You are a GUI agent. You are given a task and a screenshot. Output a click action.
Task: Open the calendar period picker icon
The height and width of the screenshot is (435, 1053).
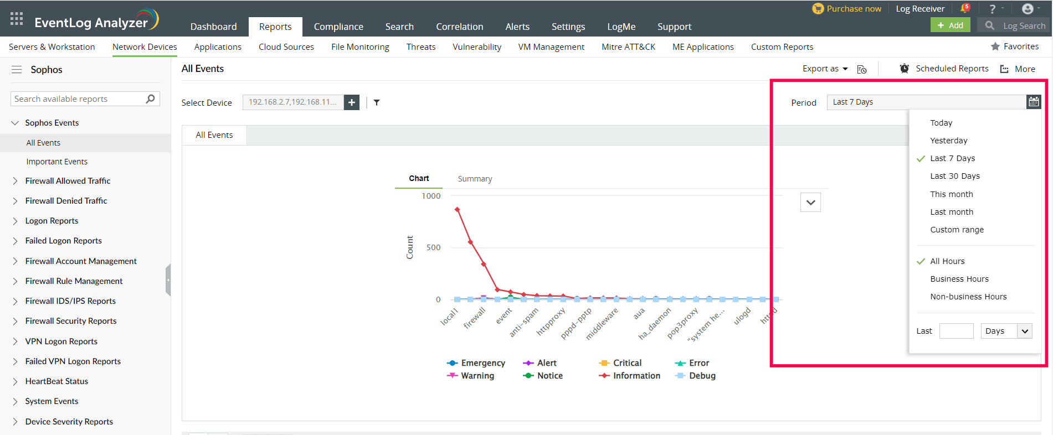1034,102
